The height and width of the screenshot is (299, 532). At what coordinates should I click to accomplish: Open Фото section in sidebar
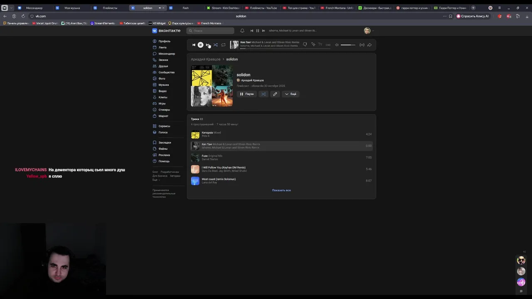pos(162,78)
